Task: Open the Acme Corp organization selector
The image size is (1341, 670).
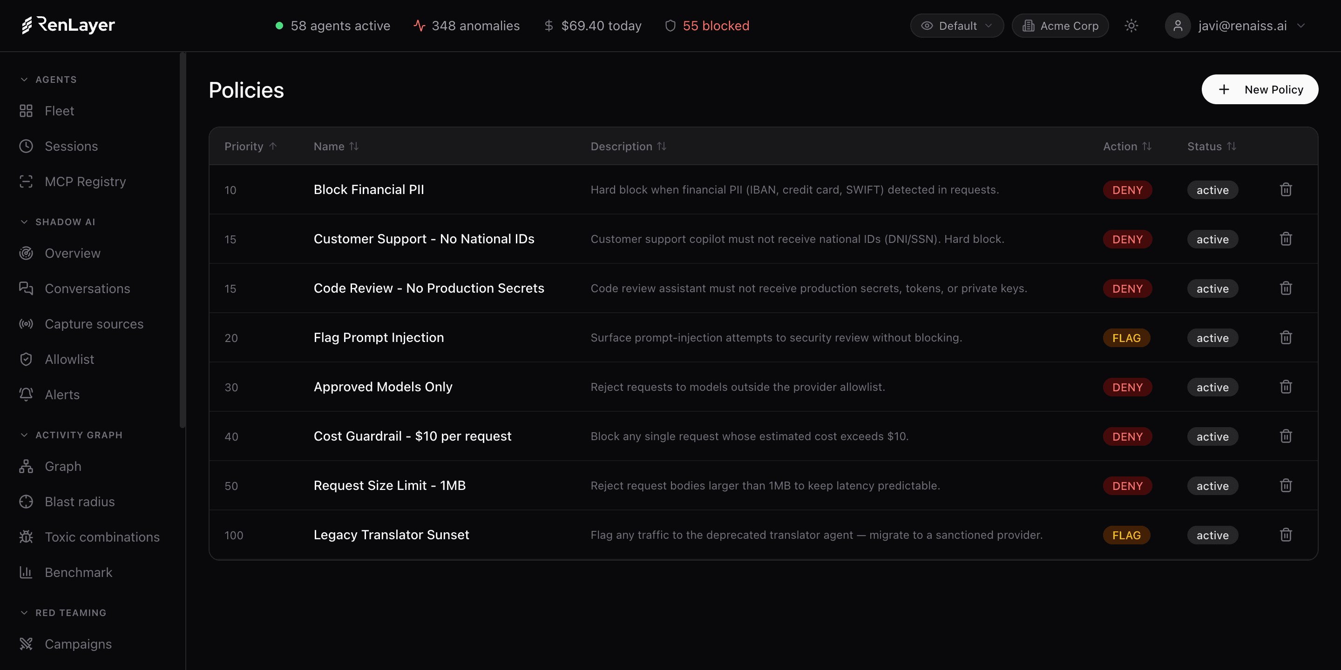Action: [x=1060, y=26]
